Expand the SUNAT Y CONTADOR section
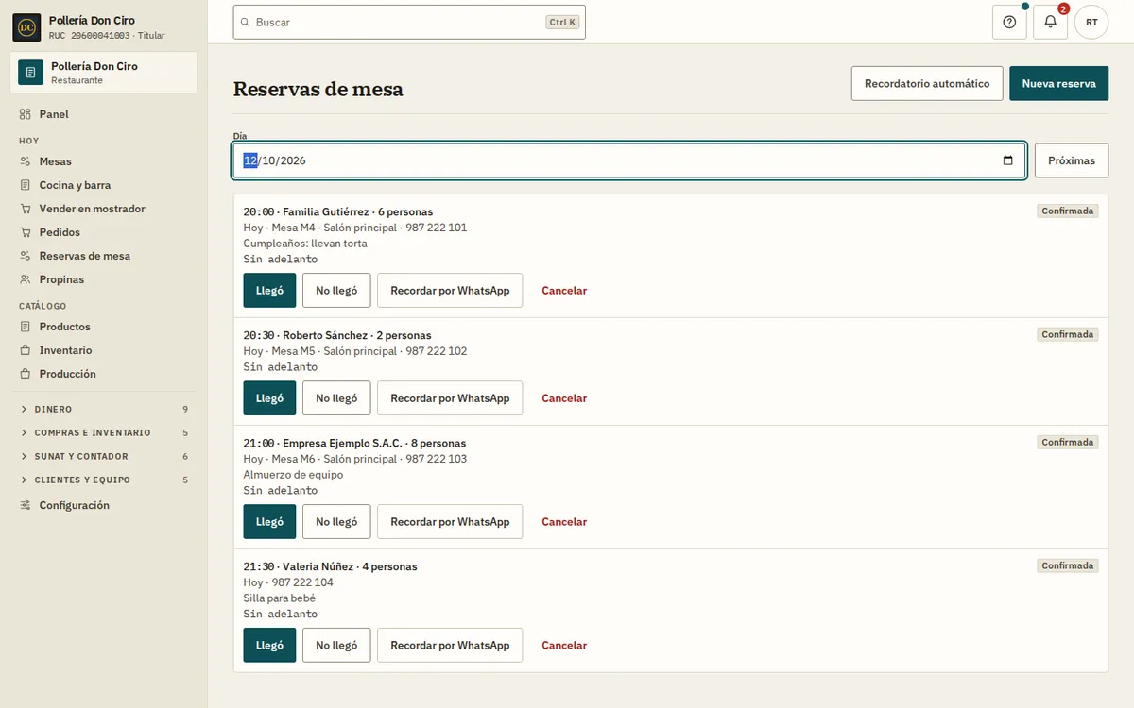Image resolution: width=1134 pixels, height=708 pixels. pos(104,456)
